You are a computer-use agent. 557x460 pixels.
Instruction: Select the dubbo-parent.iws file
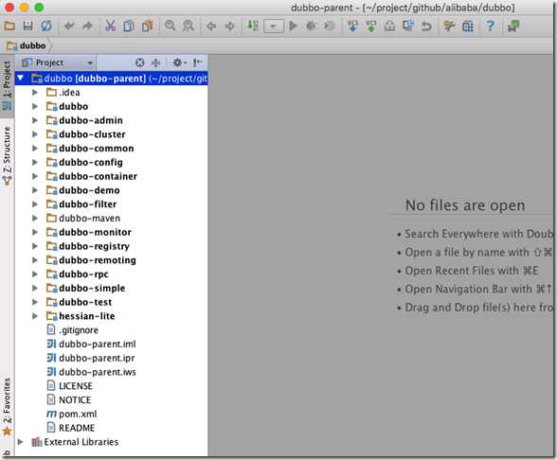[x=112, y=372]
